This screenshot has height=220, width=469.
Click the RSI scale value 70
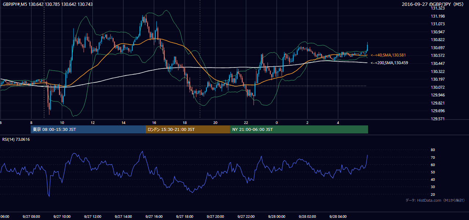[x=433, y=157]
